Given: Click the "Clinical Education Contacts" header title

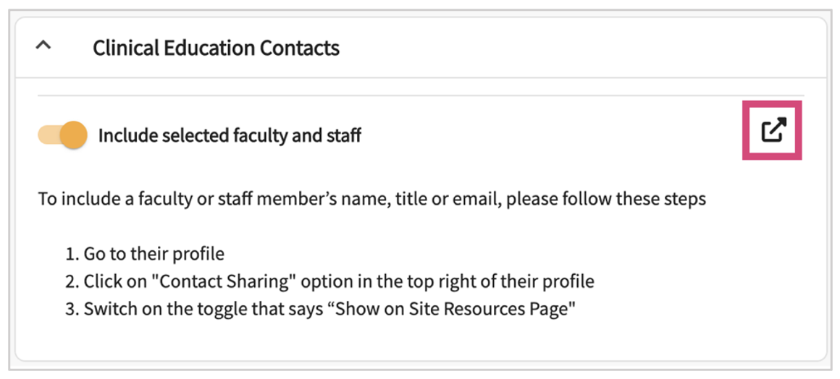Looking at the screenshot, I should pos(216,48).
